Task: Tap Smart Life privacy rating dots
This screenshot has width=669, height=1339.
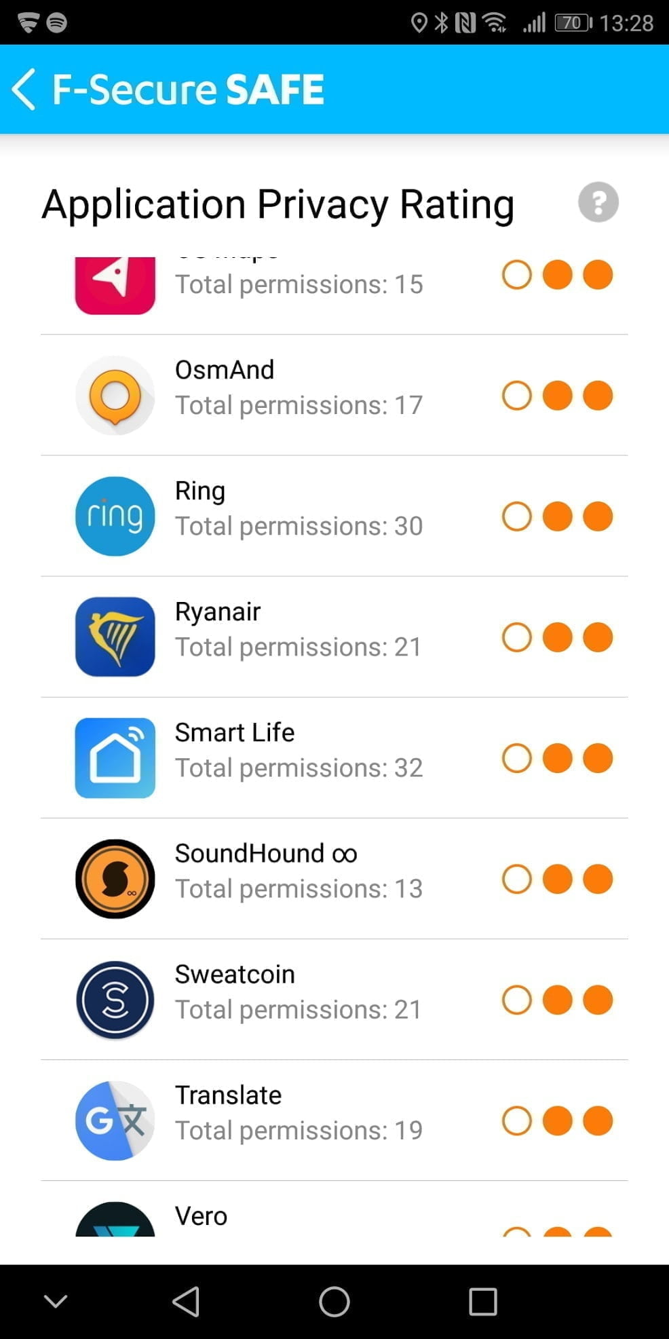Action: 557,758
